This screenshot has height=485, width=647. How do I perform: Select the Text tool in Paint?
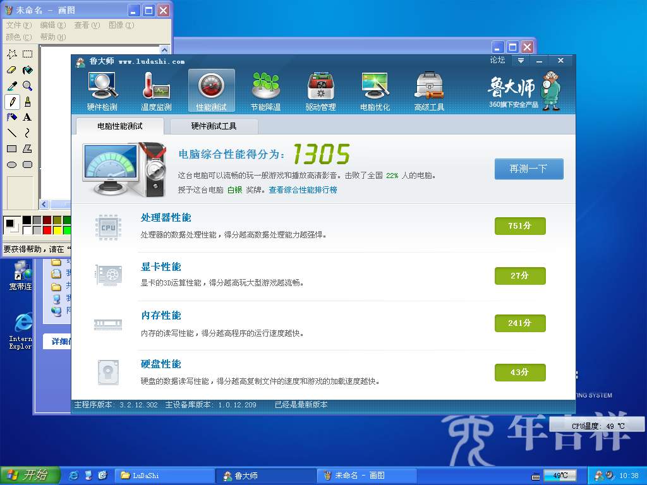[x=28, y=117]
